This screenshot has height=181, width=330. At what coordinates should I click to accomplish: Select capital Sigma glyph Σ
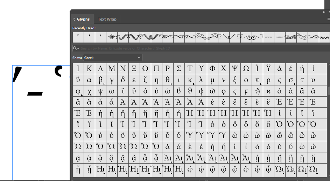pos(179,69)
